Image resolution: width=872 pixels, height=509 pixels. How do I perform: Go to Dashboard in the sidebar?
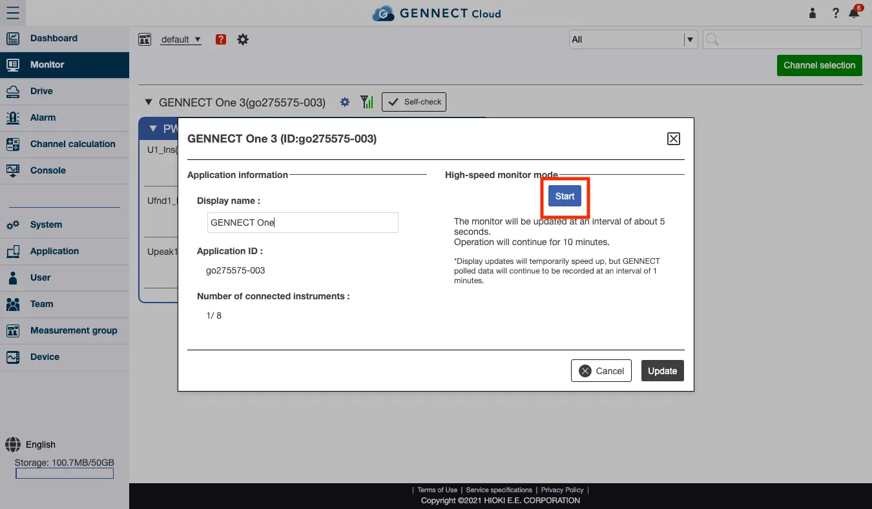click(65, 39)
